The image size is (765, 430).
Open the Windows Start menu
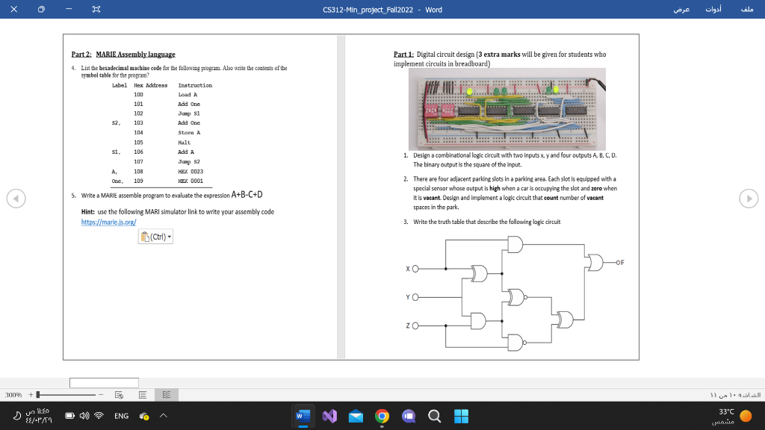[460, 417]
